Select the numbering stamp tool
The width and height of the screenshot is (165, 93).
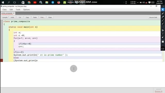click(163, 30)
